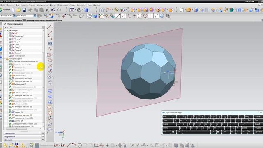
Task: Click the blue shaded cube rendering icon
Action: (x=86, y=10)
